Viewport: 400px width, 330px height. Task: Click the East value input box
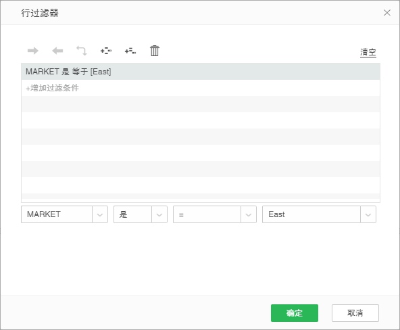tap(311, 214)
